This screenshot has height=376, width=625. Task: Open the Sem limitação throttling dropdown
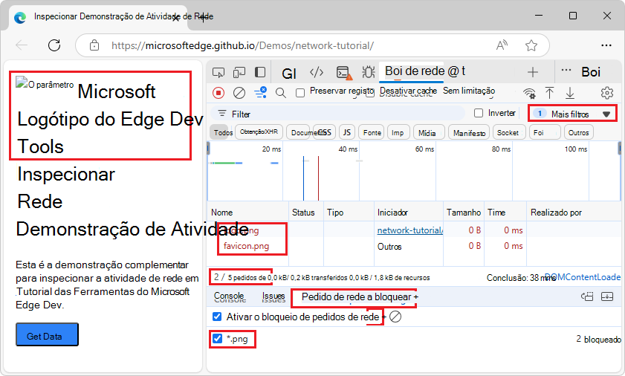[x=468, y=91]
